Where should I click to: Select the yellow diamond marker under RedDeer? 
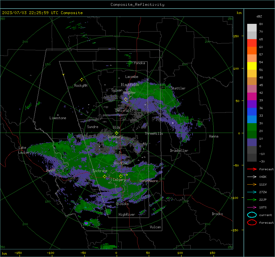pyautogui.click(x=126, y=99)
